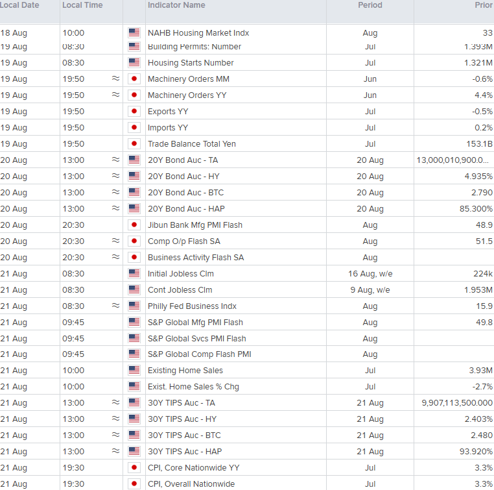Select Existing Home Sales indicator name

tap(185, 370)
